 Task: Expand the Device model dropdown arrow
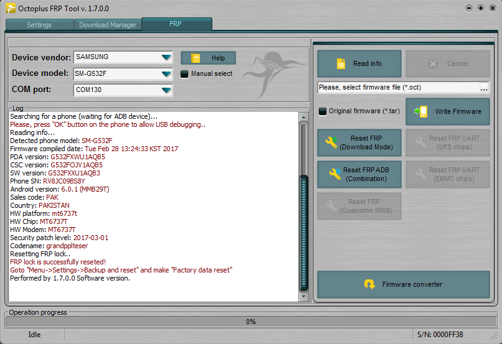(166, 74)
